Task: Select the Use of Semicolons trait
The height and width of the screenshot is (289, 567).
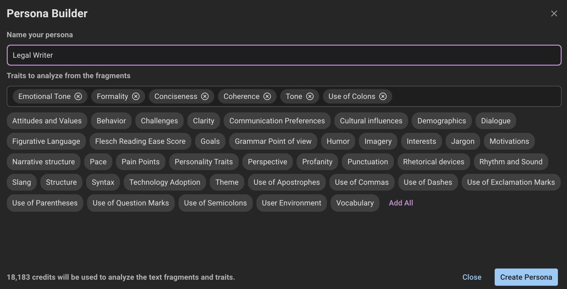Action: point(215,203)
